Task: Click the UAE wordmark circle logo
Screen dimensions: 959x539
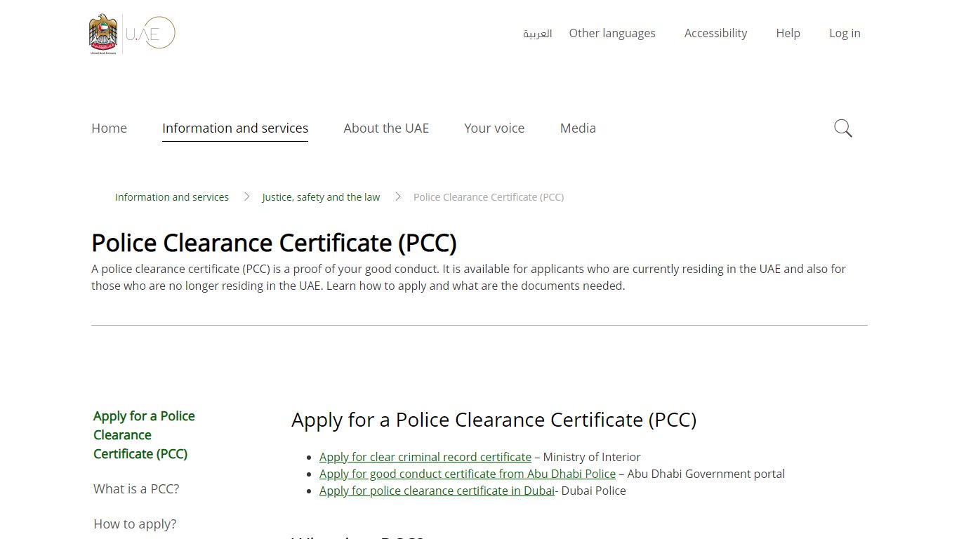Action: click(x=150, y=33)
